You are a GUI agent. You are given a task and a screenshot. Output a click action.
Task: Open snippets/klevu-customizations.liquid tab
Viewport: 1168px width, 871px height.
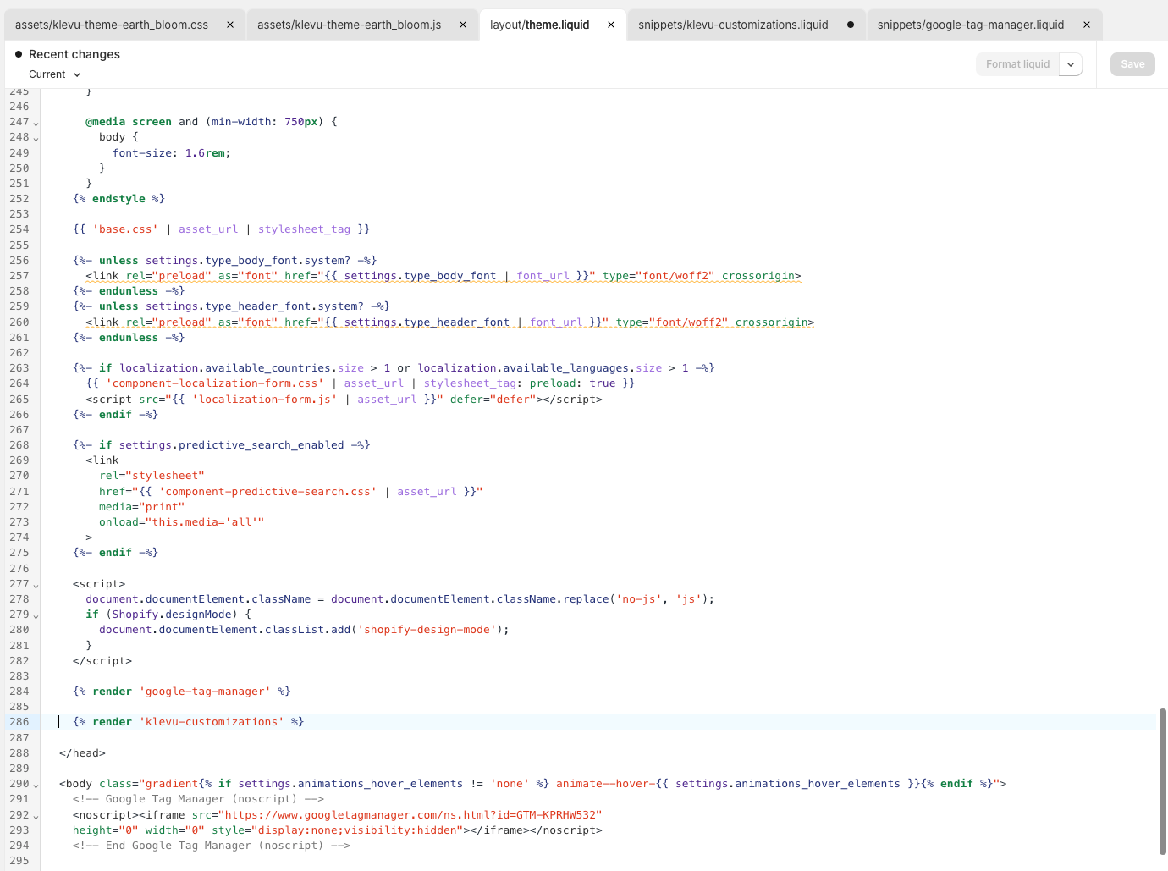[733, 25]
